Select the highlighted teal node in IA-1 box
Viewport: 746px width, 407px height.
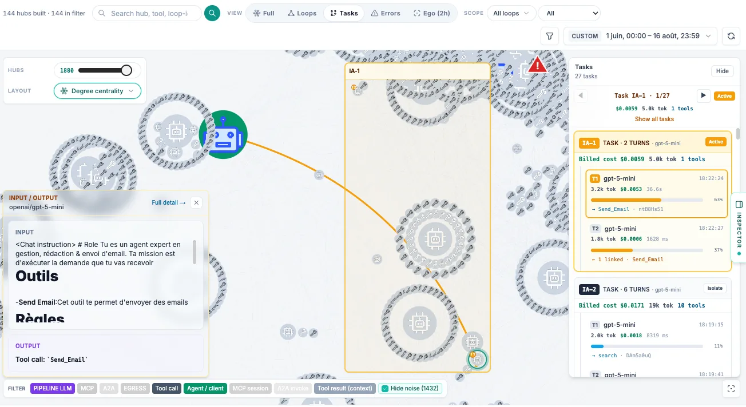[x=477, y=359]
